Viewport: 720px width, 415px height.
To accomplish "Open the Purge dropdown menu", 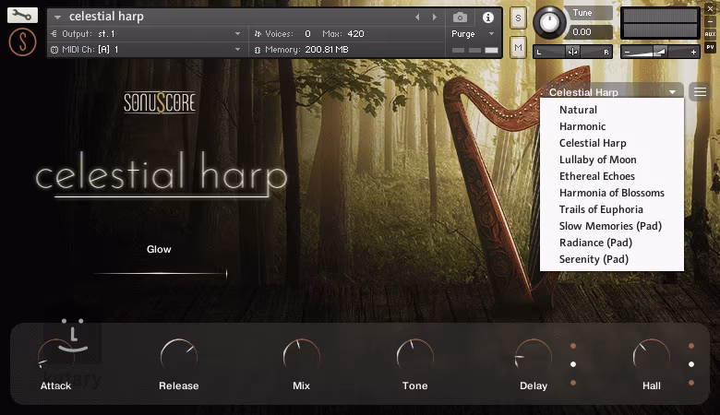I will click(x=474, y=34).
